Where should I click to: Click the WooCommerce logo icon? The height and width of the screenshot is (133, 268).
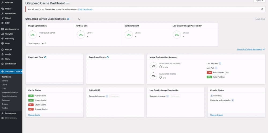(x=2, y=29)
